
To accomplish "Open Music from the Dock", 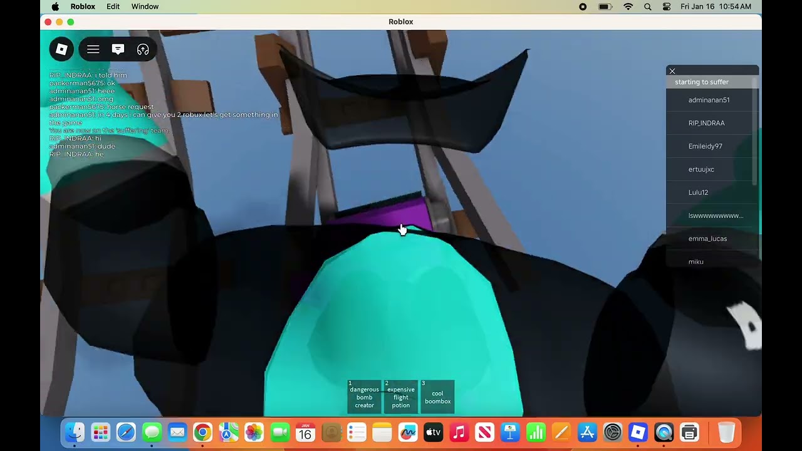I will tap(459, 432).
